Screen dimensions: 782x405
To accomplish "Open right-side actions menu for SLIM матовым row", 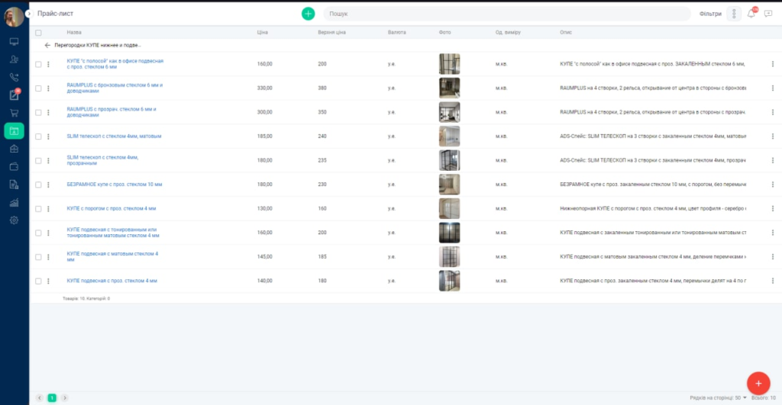I will coord(772,137).
